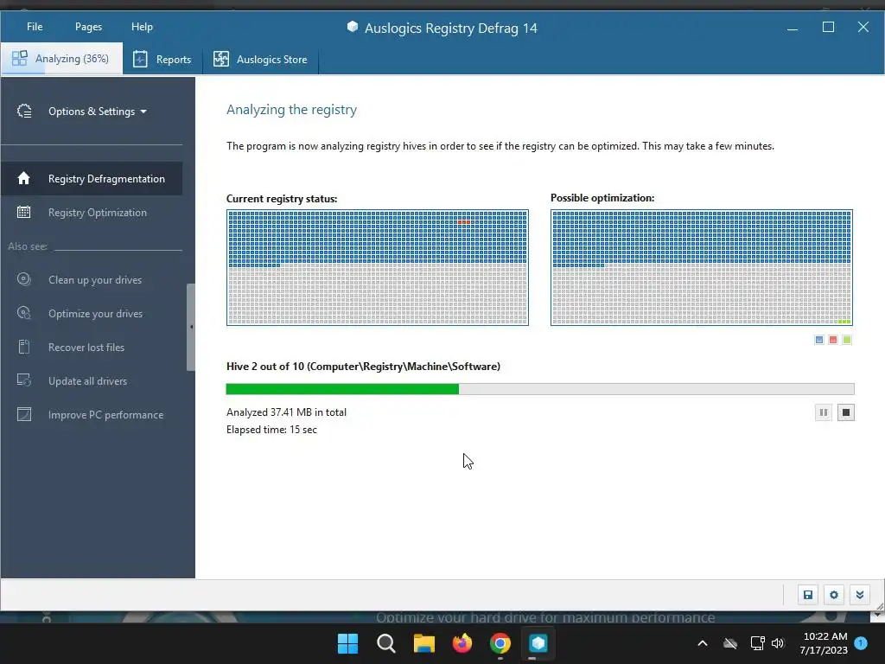885x664 pixels.
Task: Switch to the Analyzing (36%) tab
Action: pyautogui.click(x=61, y=59)
